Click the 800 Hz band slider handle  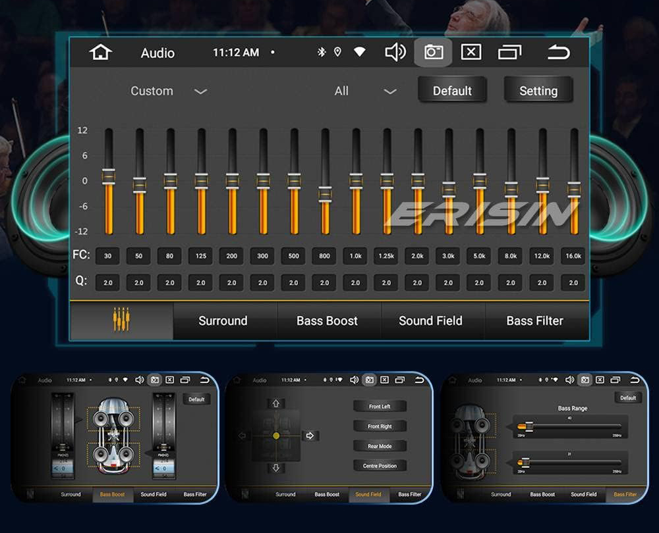(x=325, y=193)
